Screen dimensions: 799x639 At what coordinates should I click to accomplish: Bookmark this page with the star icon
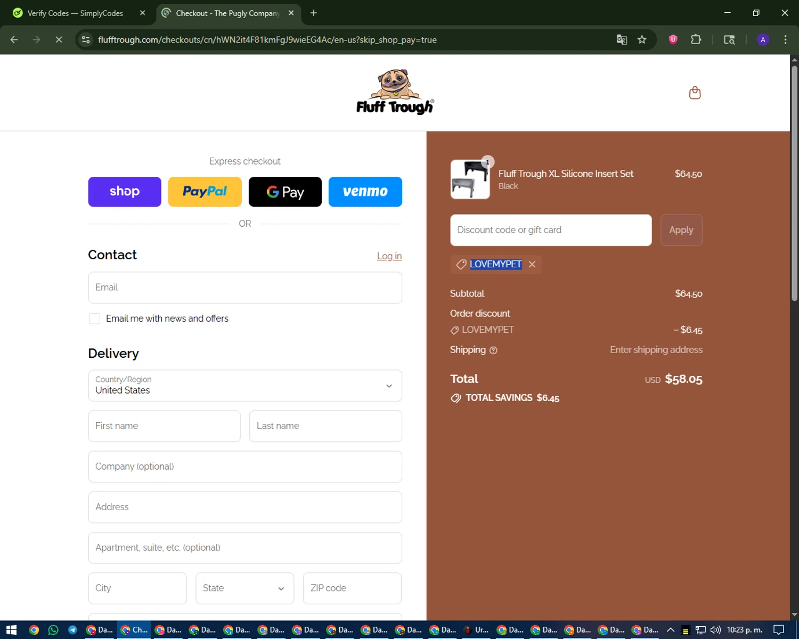point(642,39)
